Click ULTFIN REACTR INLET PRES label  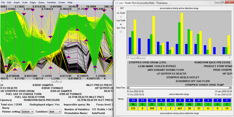(86, 97)
